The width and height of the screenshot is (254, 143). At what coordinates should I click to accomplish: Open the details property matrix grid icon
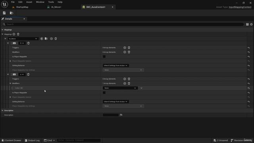coord(247,24)
